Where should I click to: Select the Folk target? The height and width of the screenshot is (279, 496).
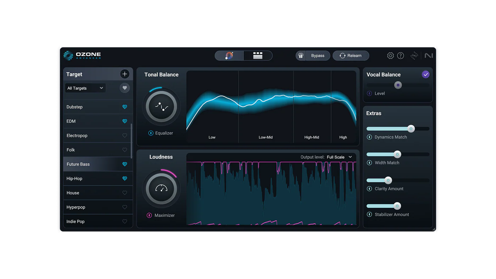click(98, 150)
